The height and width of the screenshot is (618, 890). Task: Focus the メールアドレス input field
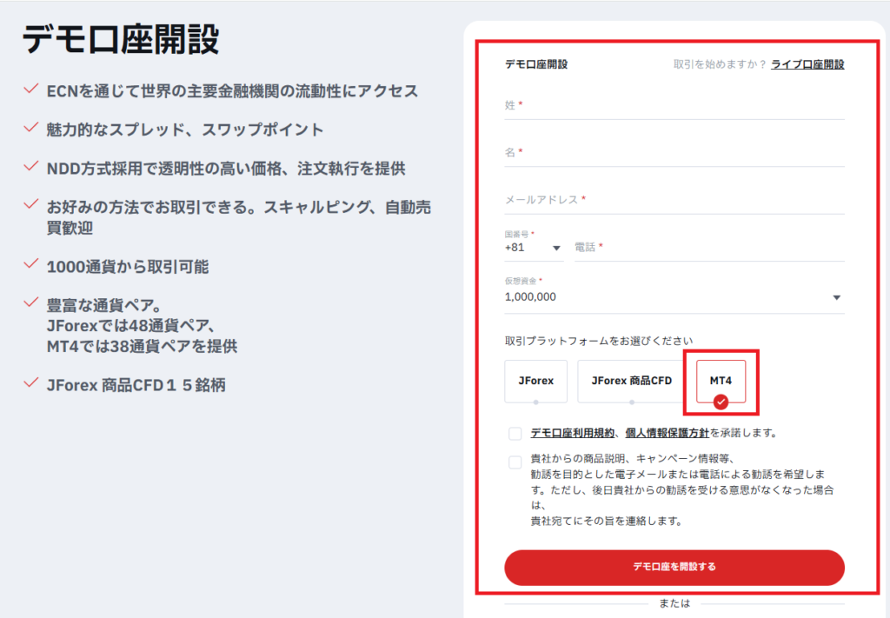pyautogui.click(x=674, y=200)
